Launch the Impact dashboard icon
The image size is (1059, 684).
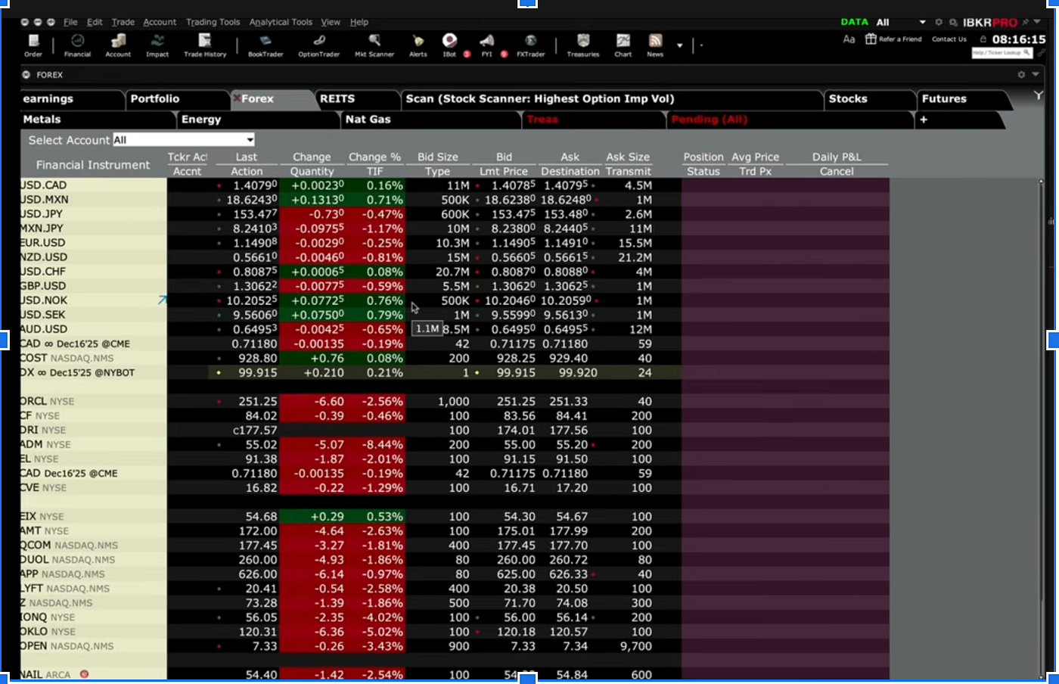coord(157,45)
